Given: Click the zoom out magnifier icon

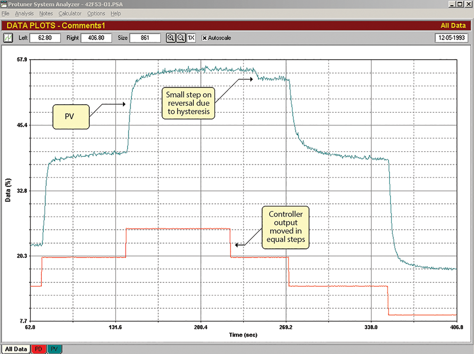Looking at the screenshot, I should [x=181, y=38].
